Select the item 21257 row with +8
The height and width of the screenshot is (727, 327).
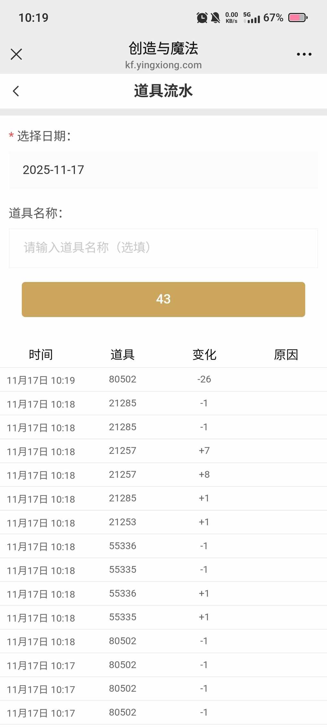(x=163, y=475)
